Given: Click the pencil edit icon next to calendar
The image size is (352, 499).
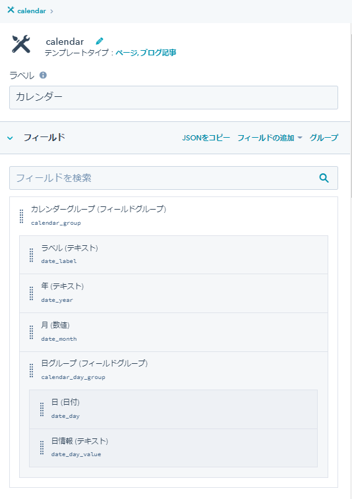Looking at the screenshot, I should point(100,41).
